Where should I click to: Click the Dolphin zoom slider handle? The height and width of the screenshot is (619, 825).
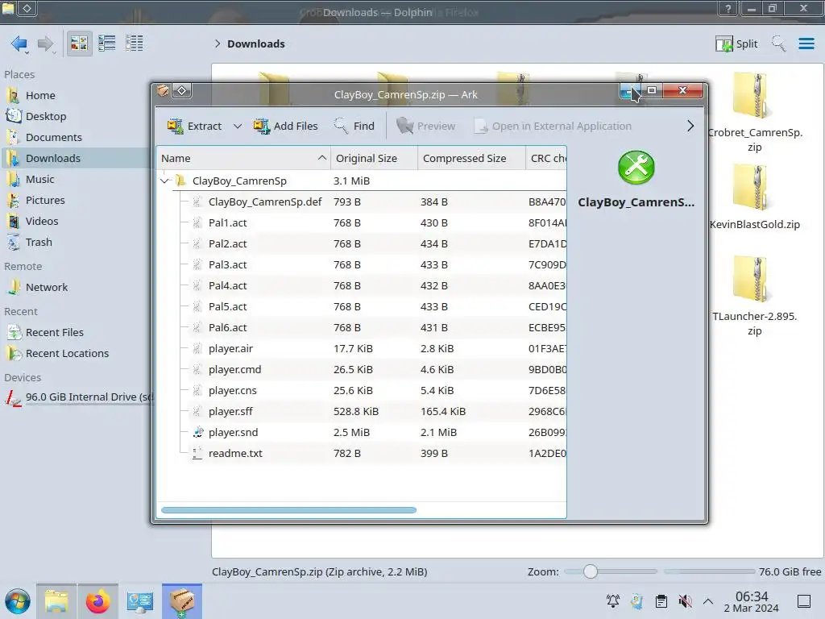(x=591, y=571)
